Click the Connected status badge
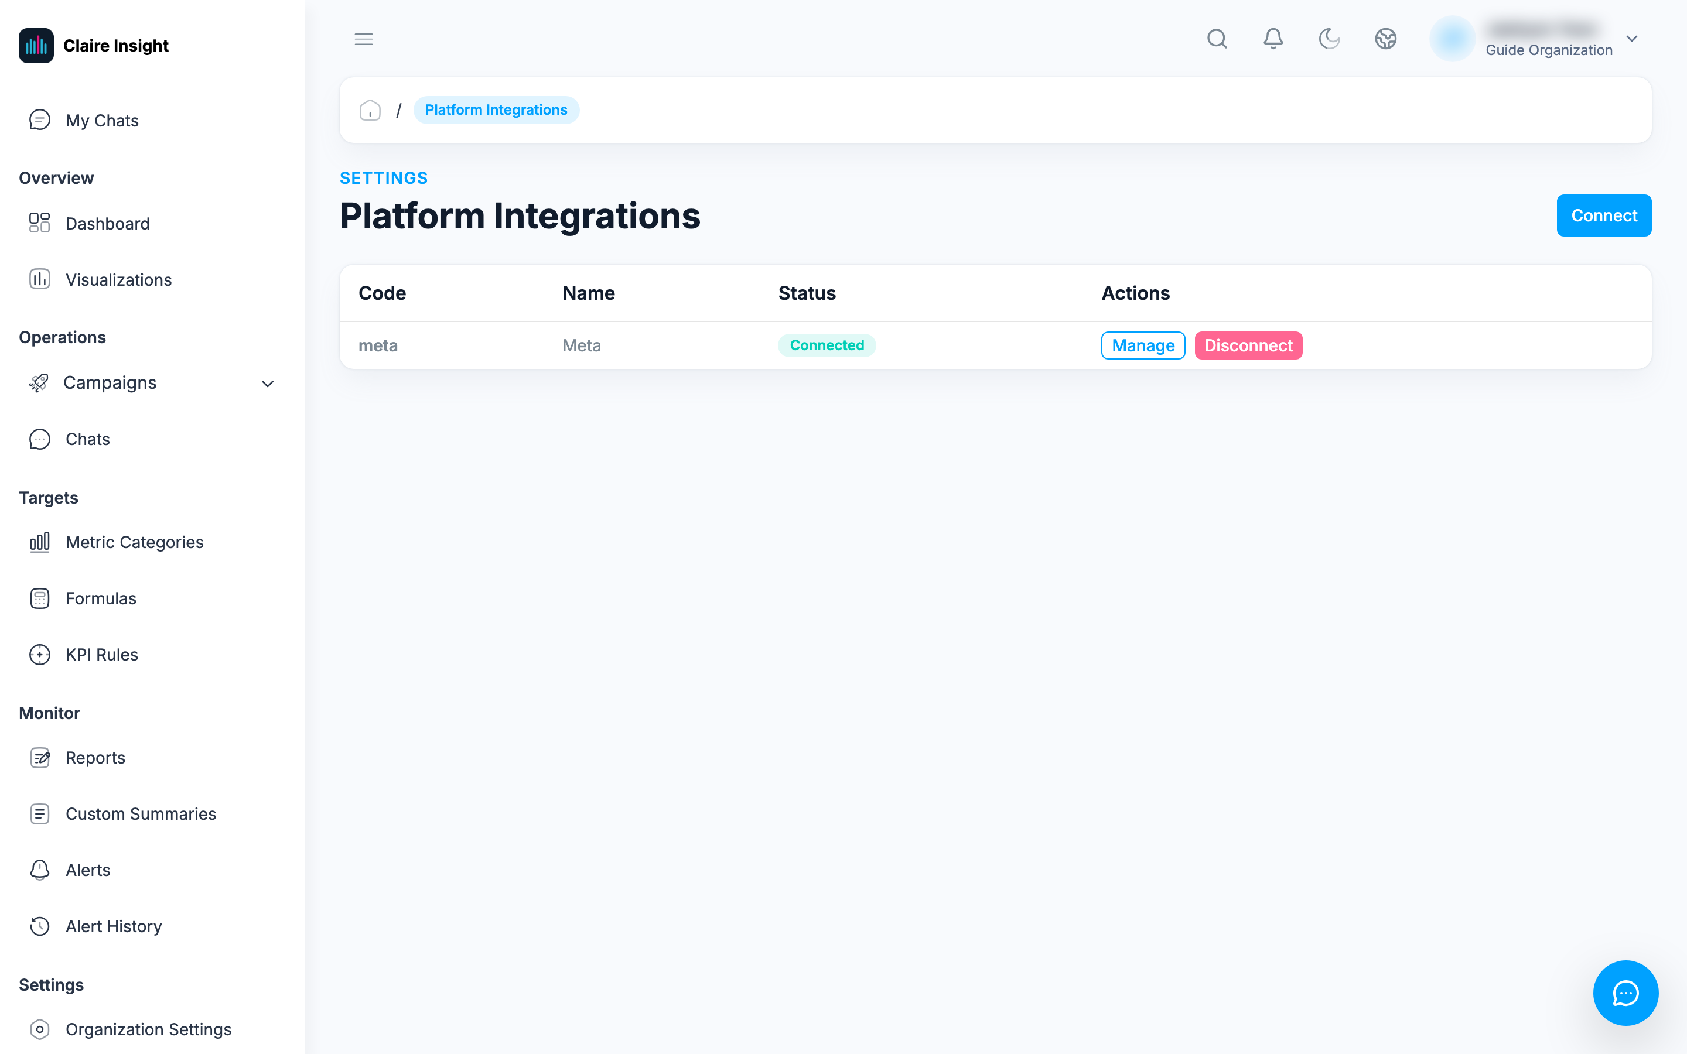This screenshot has width=1687, height=1054. click(x=827, y=345)
